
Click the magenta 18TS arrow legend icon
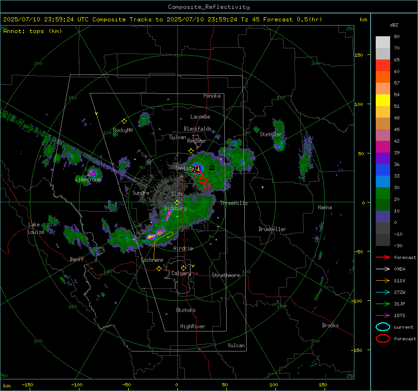click(x=383, y=315)
